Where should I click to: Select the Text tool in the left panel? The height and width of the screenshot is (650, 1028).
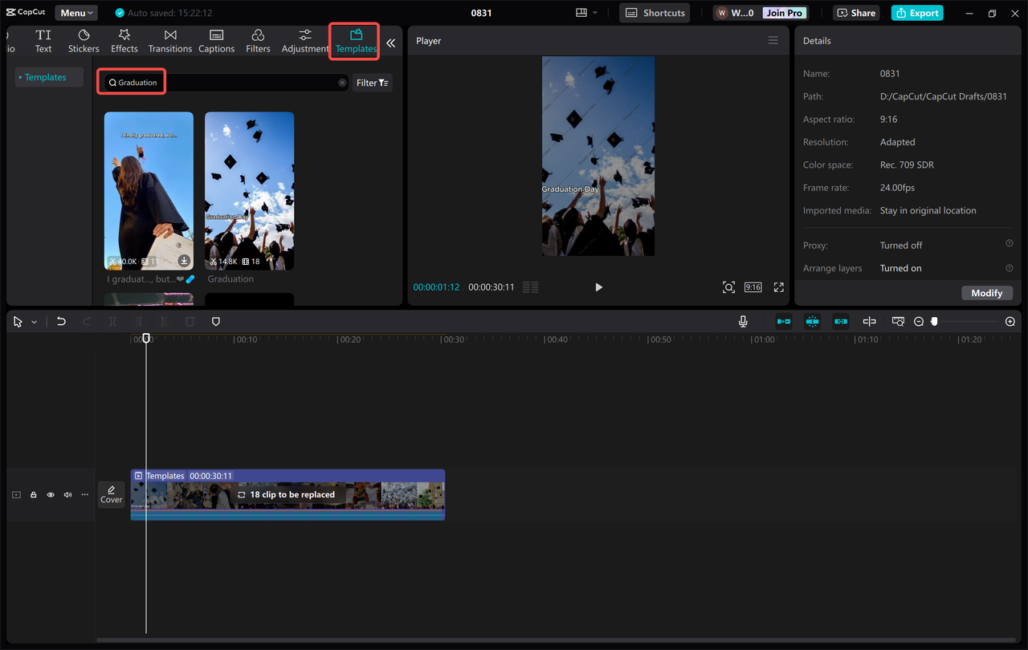(43, 40)
